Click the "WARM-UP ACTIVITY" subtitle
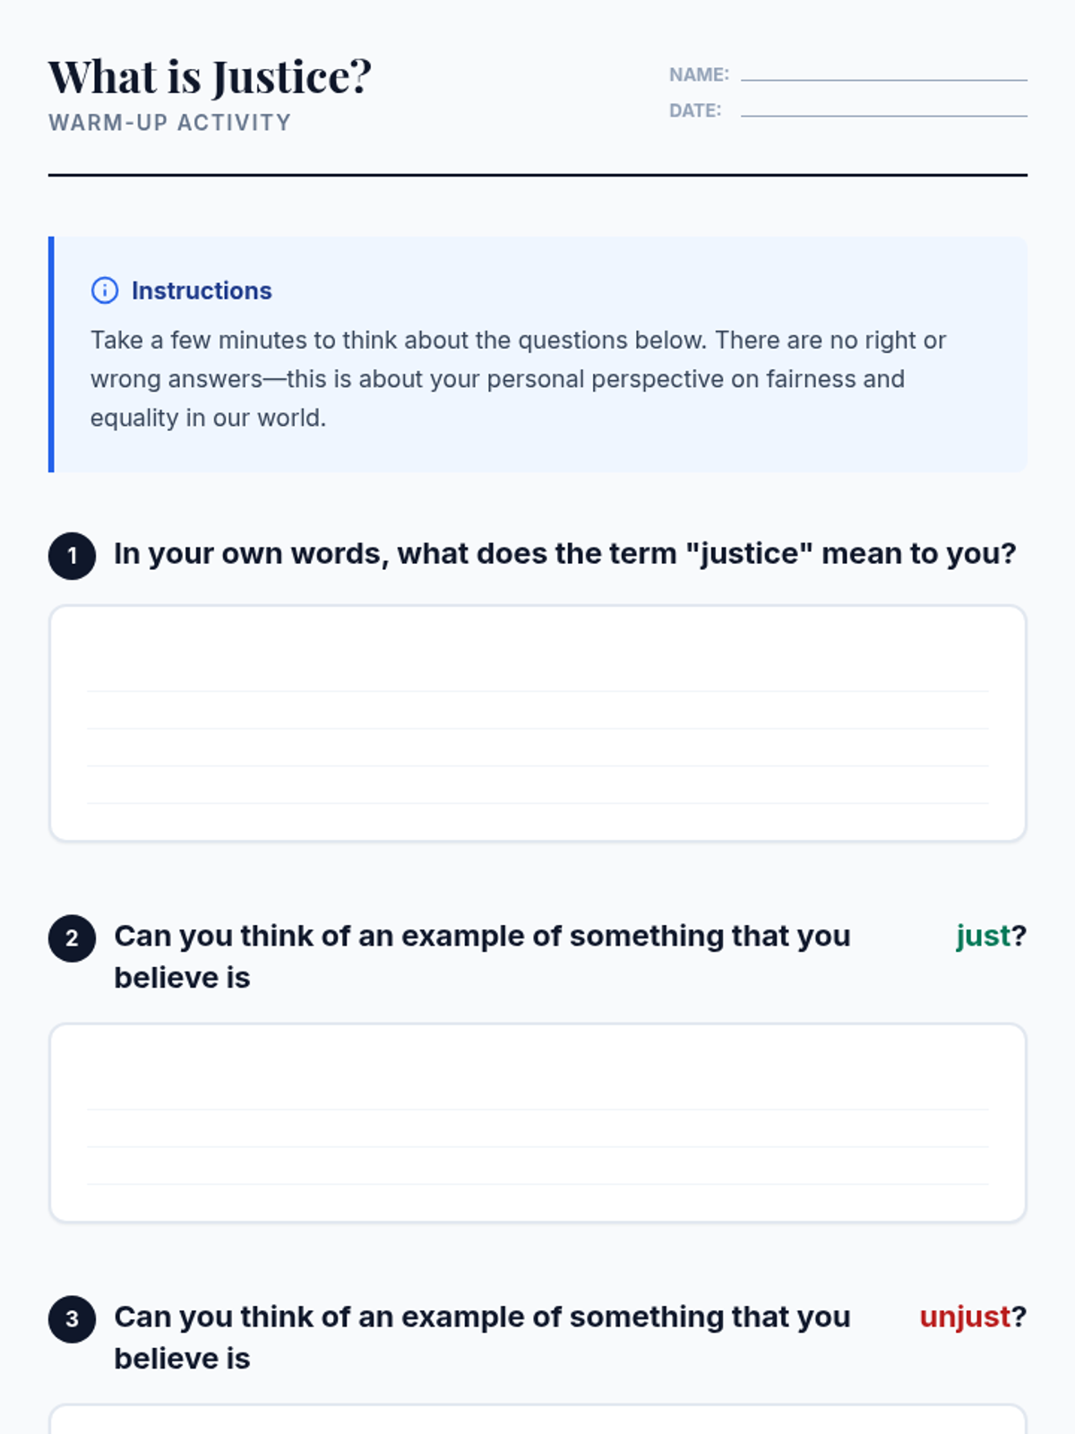The width and height of the screenshot is (1075, 1434). [170, 123]
